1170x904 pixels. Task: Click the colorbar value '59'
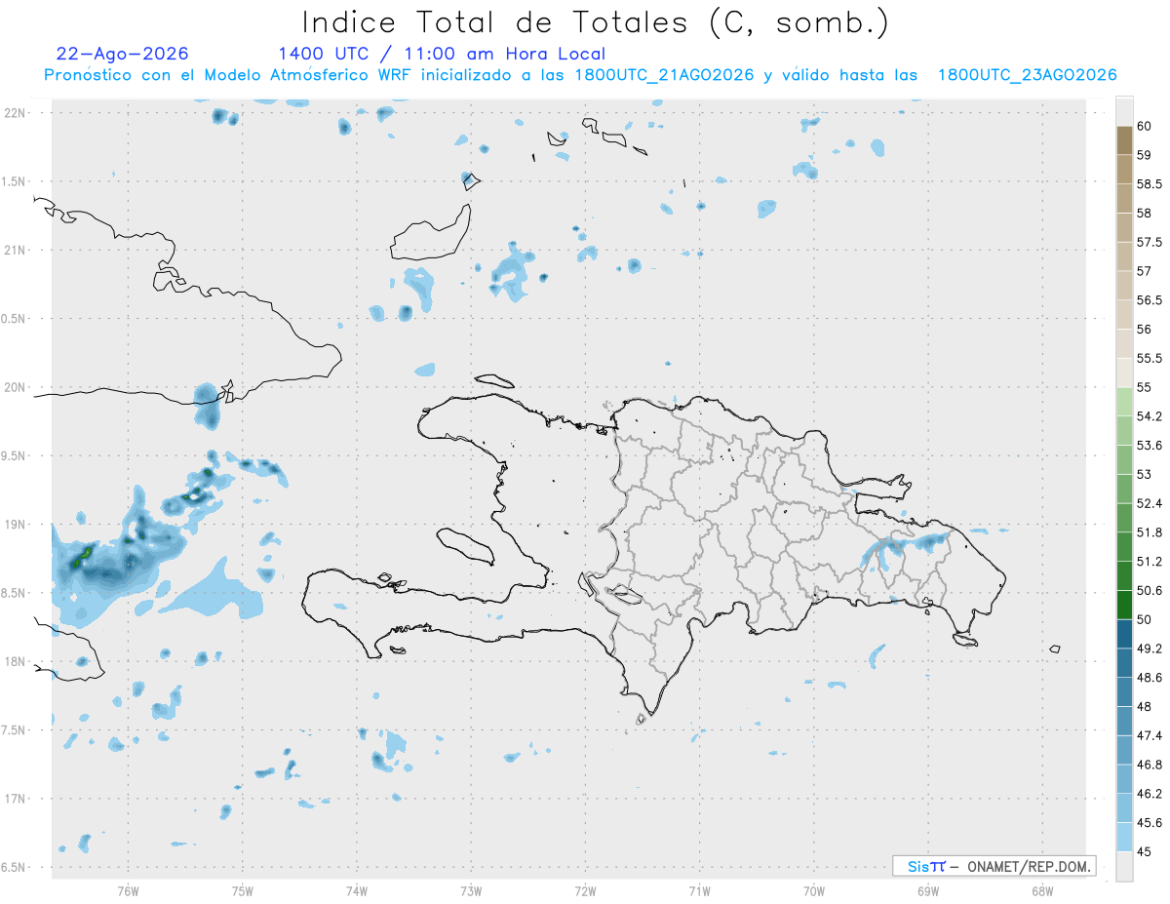1144,155
